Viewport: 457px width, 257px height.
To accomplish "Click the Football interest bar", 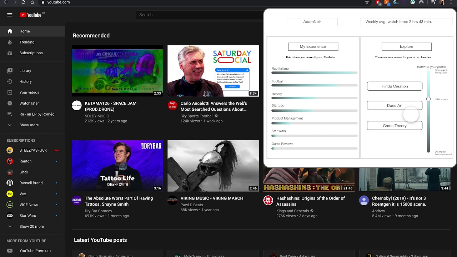I will point(315,85).
